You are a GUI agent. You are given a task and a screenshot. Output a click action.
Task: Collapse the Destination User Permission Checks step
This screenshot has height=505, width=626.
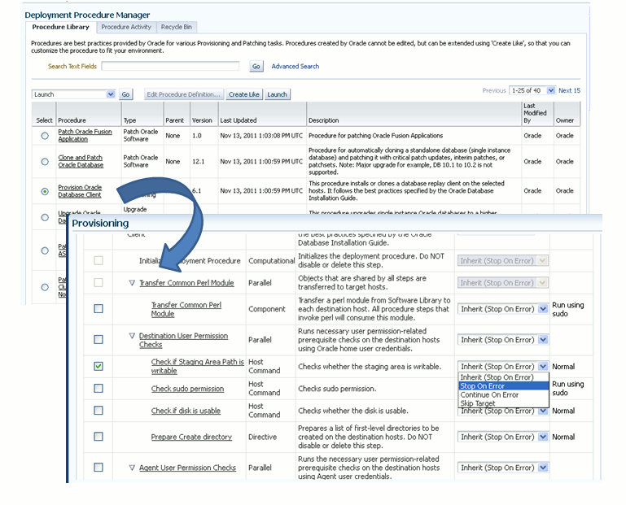(x=132, y=336)
